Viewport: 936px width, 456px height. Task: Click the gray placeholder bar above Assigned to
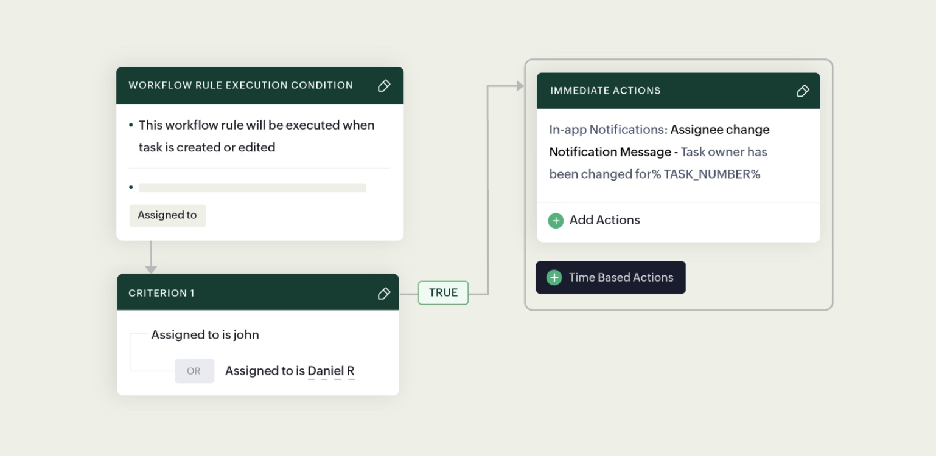253,188
